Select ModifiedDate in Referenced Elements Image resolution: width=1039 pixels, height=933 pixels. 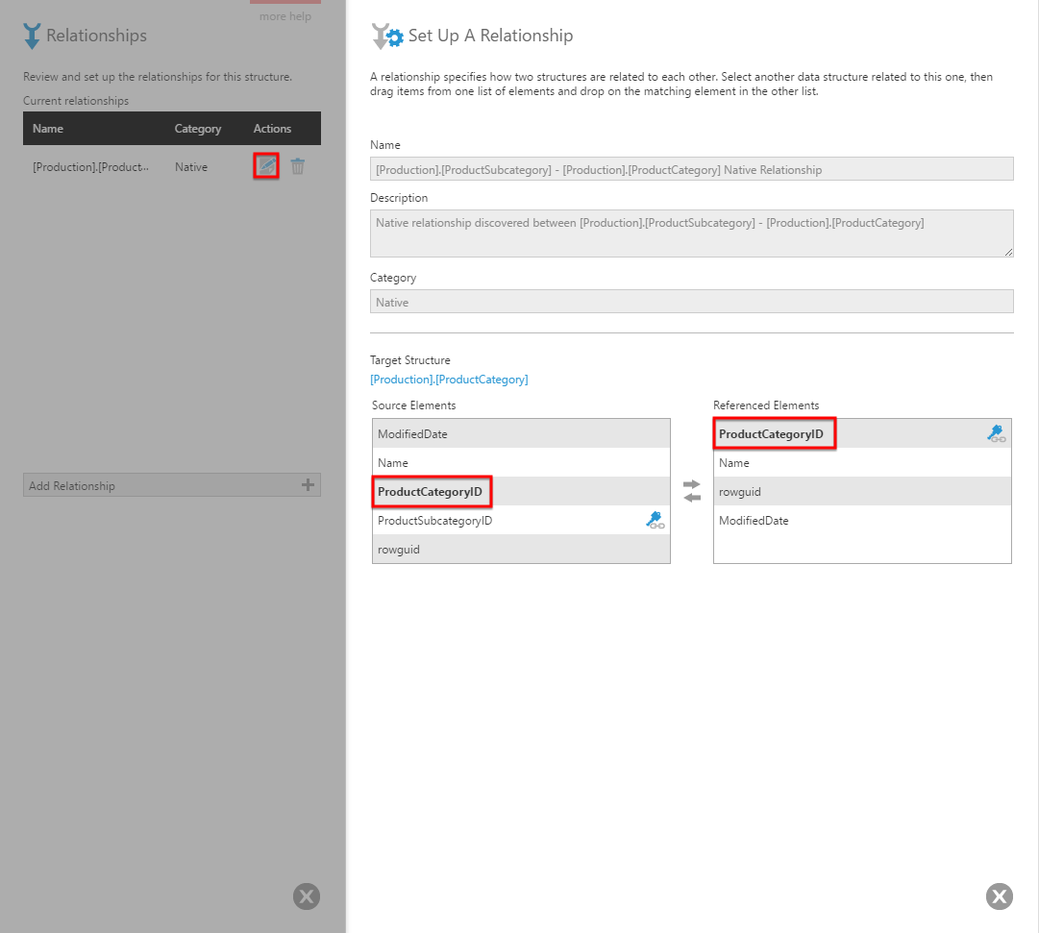click(862, 520)
